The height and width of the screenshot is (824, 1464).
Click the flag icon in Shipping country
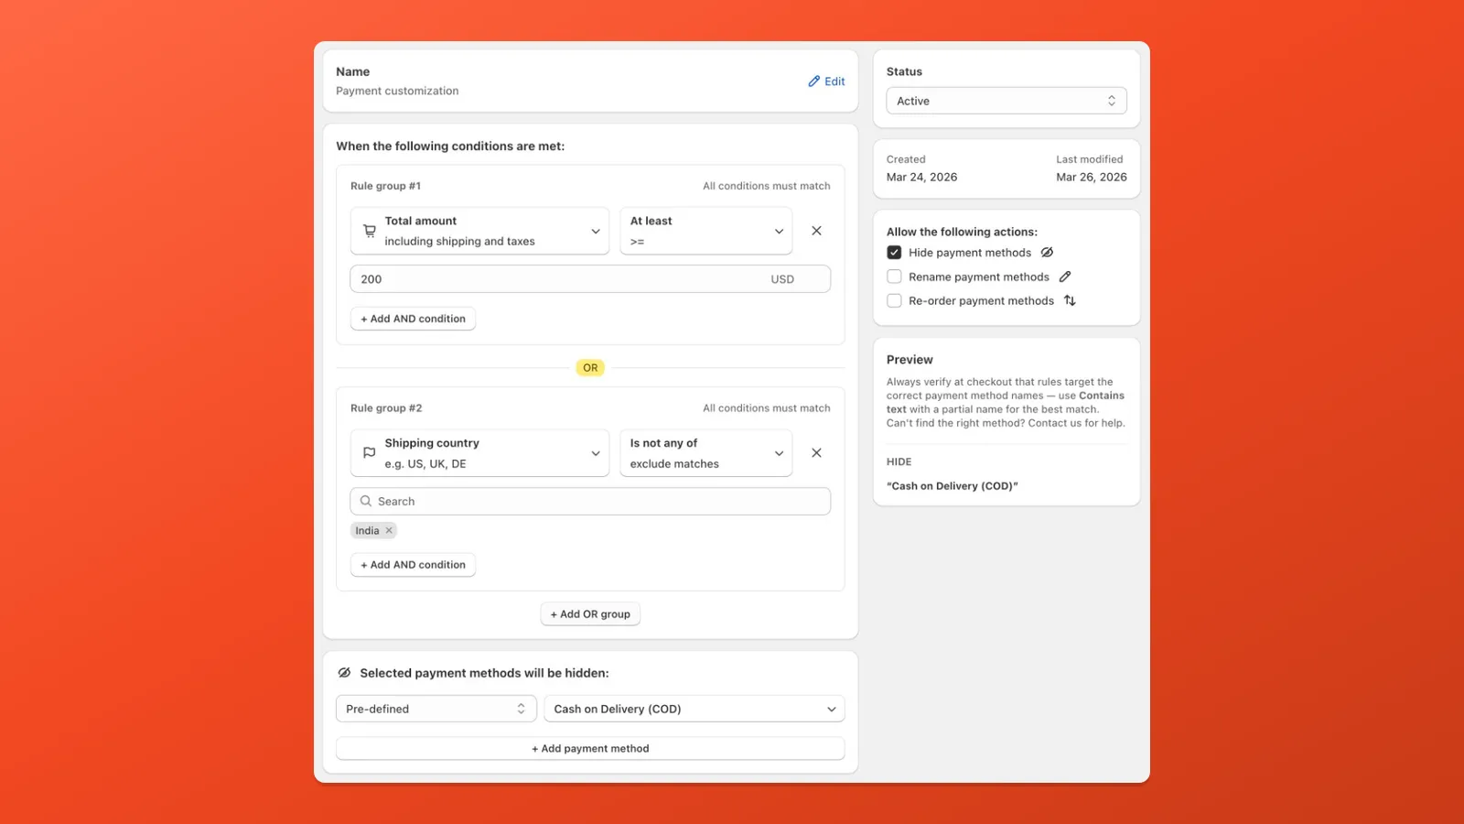pyautogui.click(x=370, y=453)
